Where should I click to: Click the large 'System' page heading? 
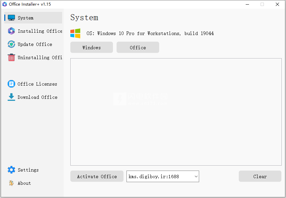tap(84, 18)
